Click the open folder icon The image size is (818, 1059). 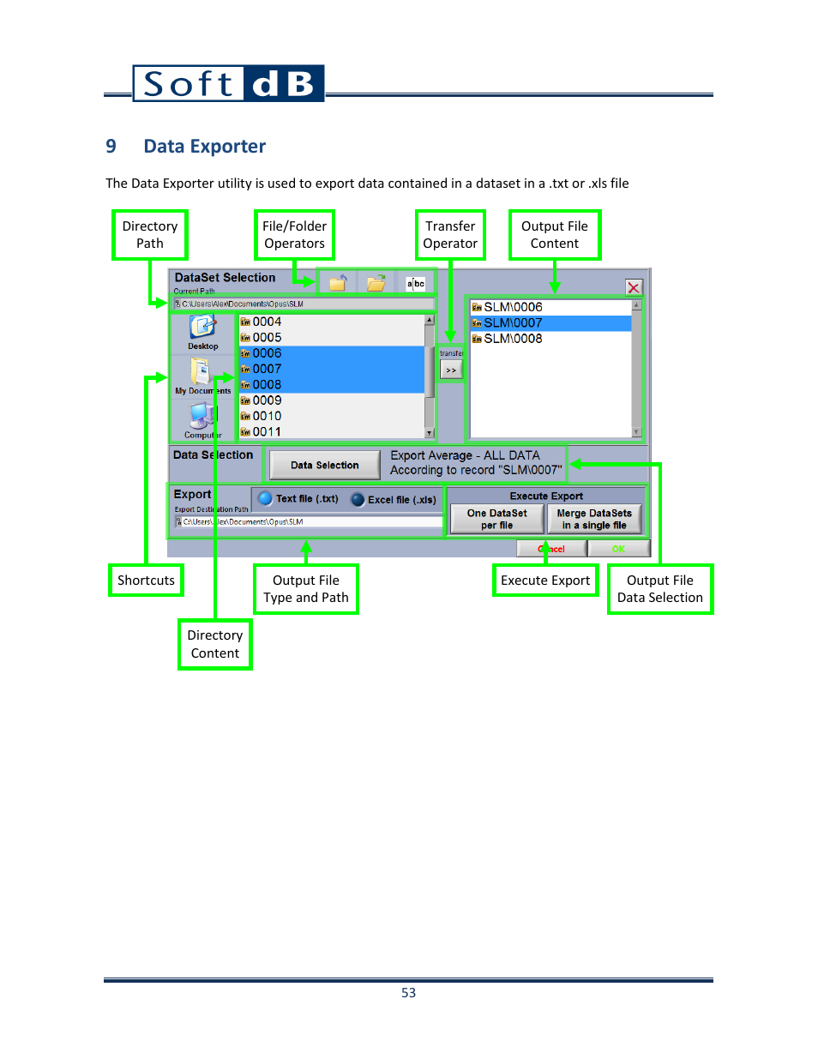point(376,283)
